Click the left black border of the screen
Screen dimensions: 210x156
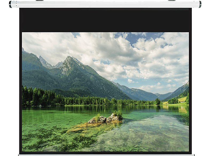coord(20,93)
